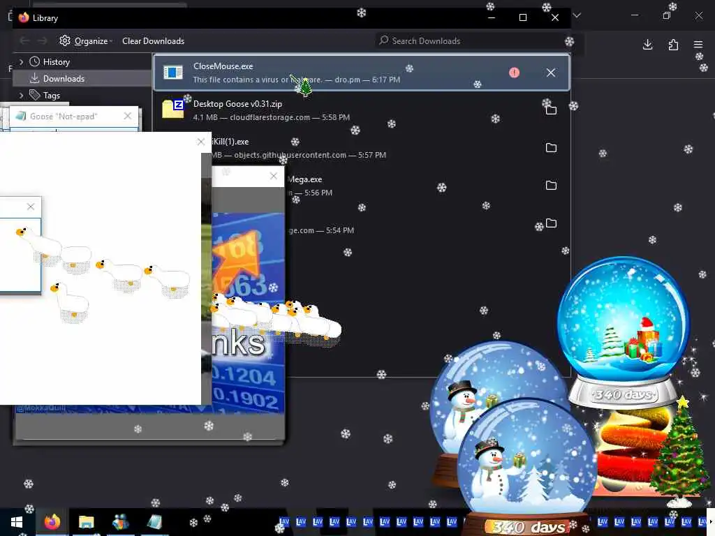Click the Organize gear icon
715x536 pixels.
click(x=65, y=40)
